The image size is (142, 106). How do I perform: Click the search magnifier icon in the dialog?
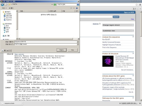(x=78, y=5)
